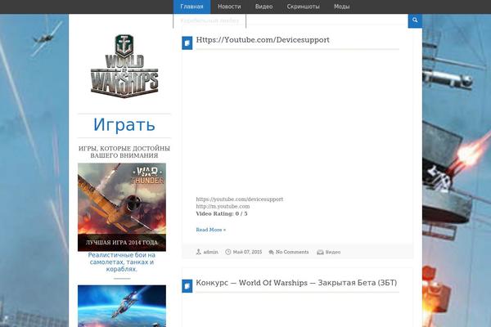Viewport: 491px width, 327px height.
Task: Click the Видео category link in post footer
Action: coord(333,252)
